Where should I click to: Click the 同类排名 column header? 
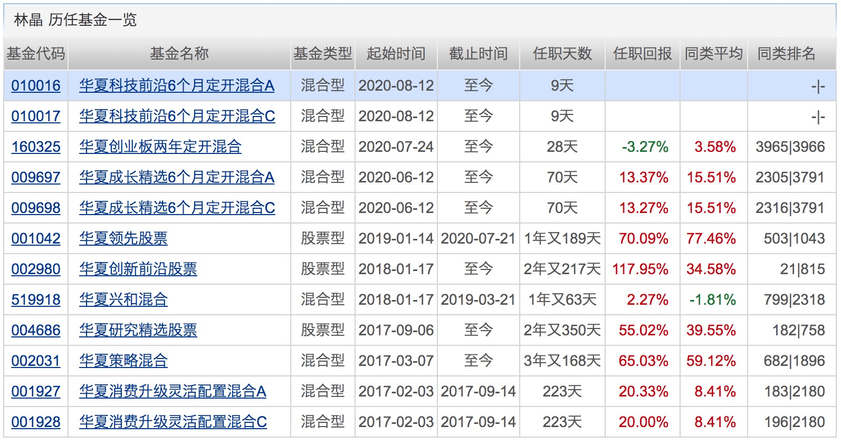[x=787, y=54]
